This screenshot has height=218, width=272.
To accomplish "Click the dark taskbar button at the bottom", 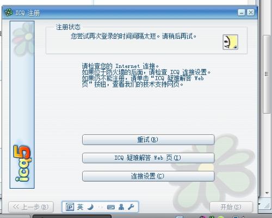I will click(x=72, y=216).
